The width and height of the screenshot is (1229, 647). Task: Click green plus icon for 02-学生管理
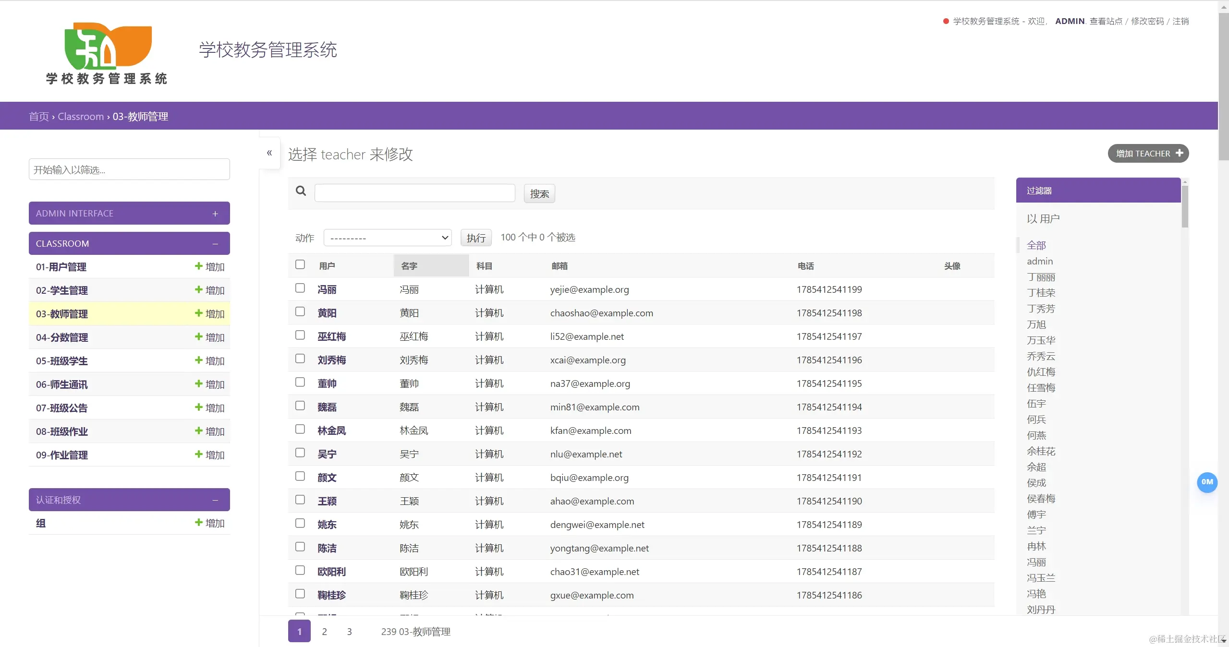[198, 290]
